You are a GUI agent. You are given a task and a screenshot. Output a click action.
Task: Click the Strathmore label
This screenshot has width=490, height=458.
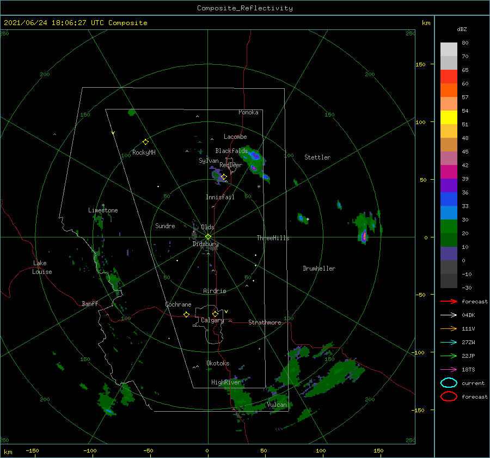(x=265, y=322)
